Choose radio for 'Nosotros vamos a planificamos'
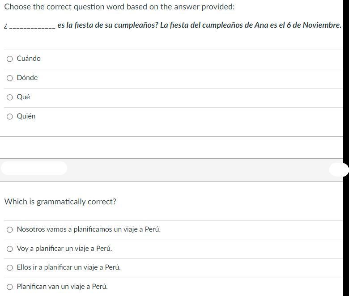349x296 pixels. tap(10, 230)
